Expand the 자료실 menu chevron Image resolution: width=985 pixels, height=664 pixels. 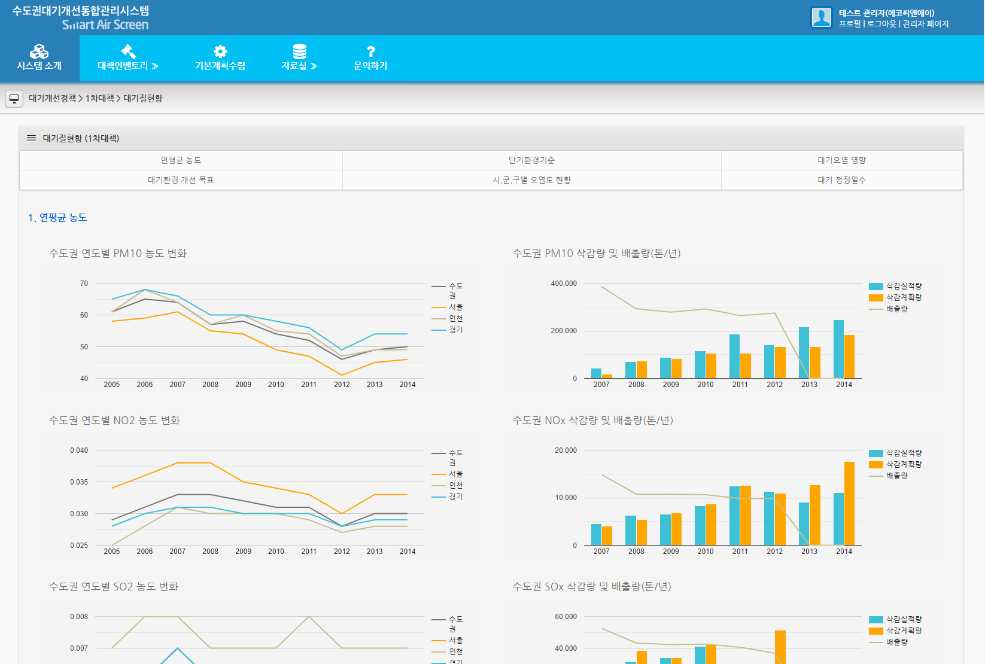314,66
